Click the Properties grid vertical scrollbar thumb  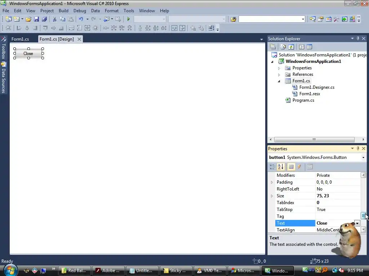[x=363, y=216]
